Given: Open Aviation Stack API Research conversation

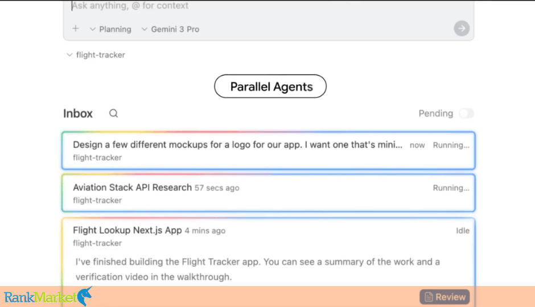Looking at the screenshot, I should 269,193.
